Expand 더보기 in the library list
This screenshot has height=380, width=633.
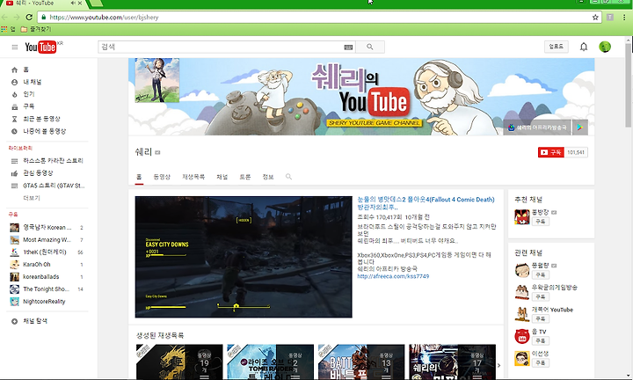click(32, 198)
